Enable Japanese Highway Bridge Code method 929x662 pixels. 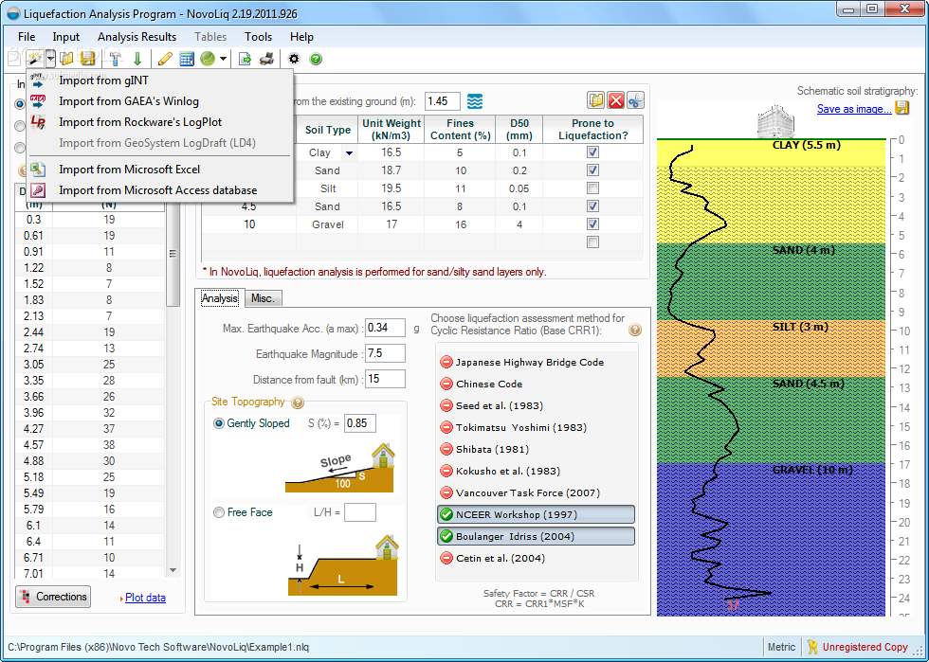coord(537,363)
